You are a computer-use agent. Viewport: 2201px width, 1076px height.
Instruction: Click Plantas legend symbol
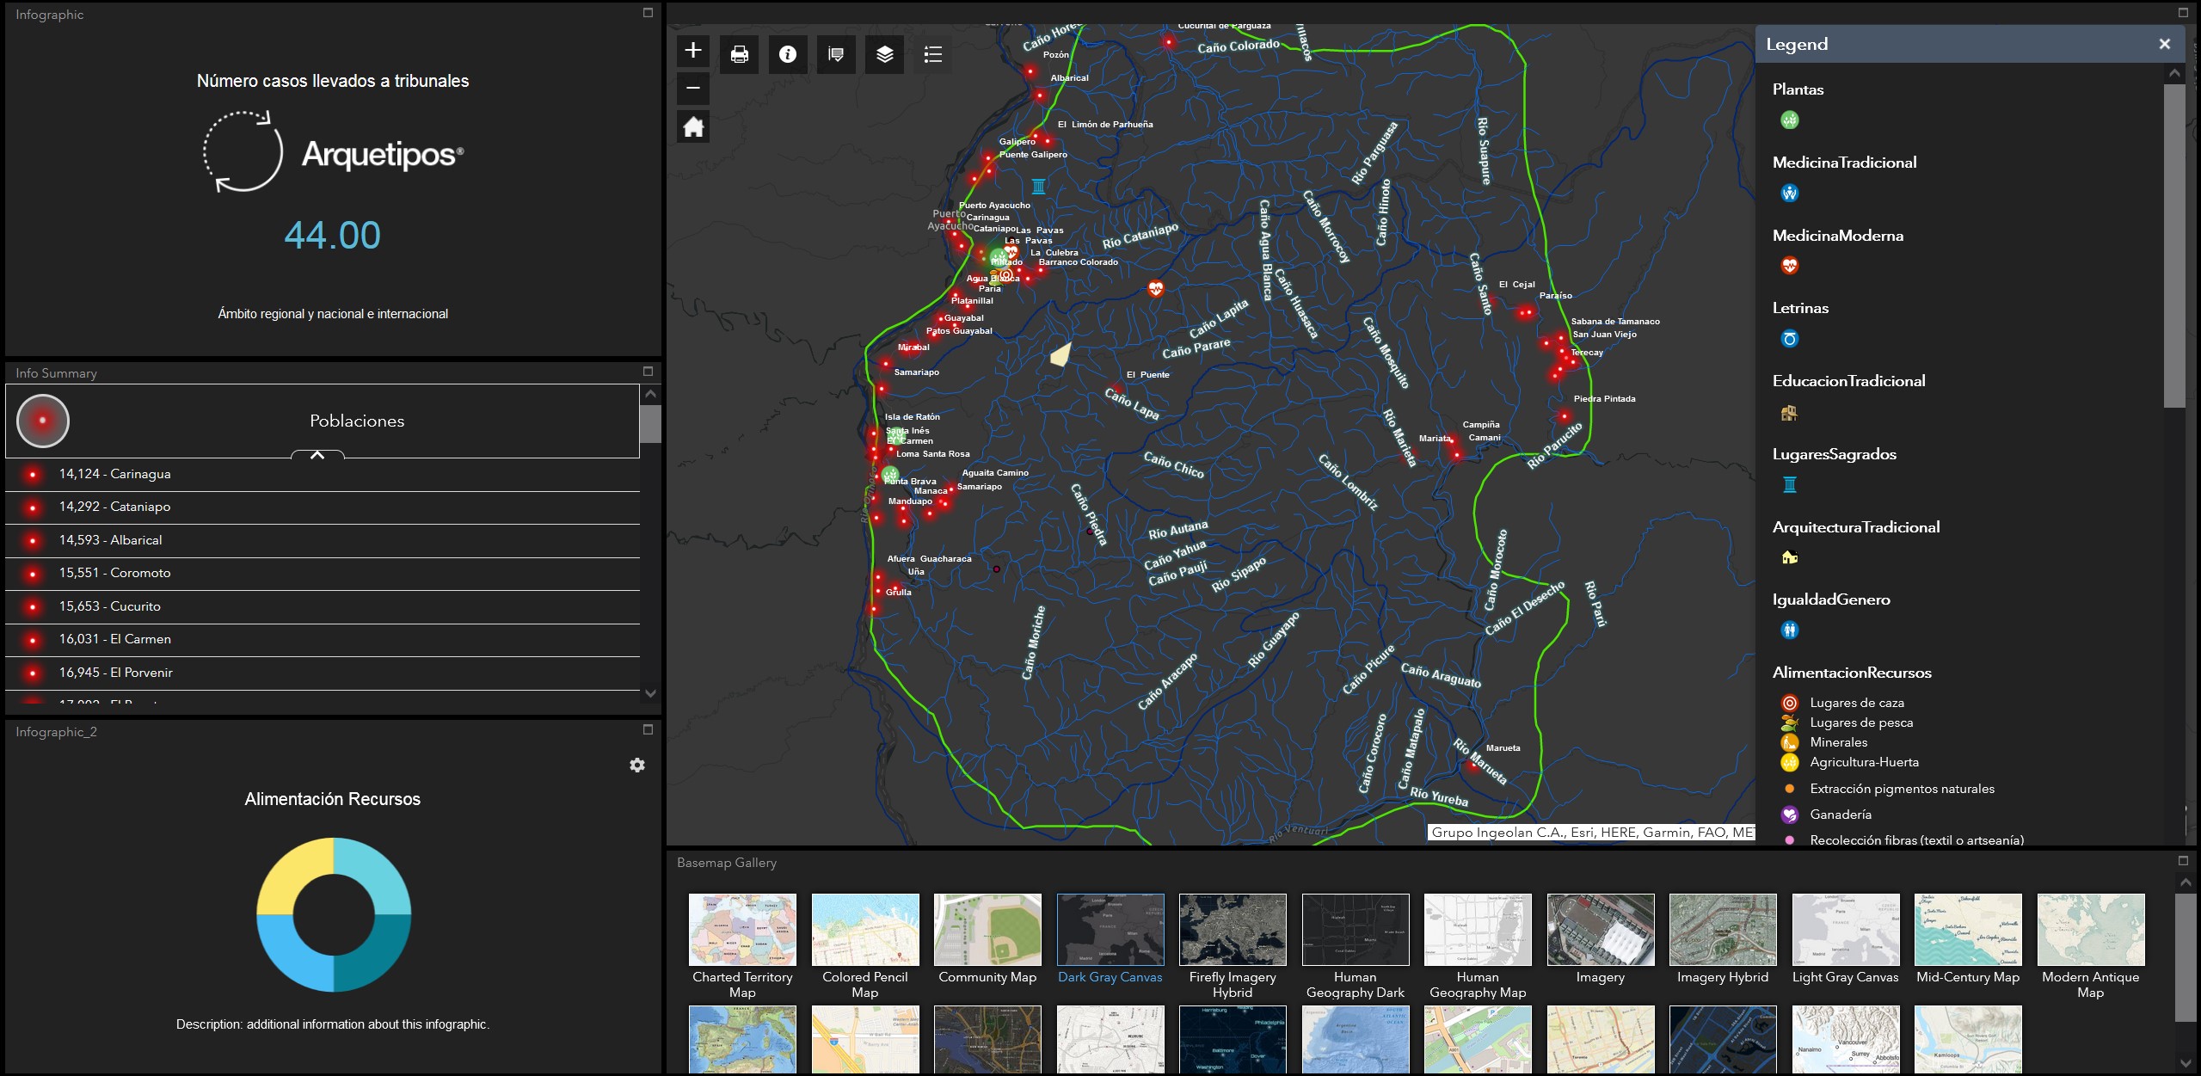[x=1790, y=120]
